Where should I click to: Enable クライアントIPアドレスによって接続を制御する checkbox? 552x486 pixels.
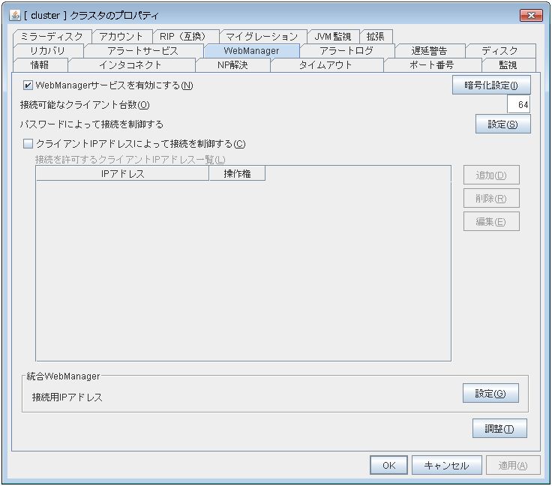[x=28, y=144]
